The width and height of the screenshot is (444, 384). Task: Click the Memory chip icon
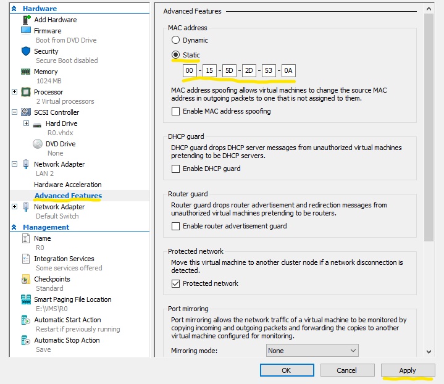[25, 72]
